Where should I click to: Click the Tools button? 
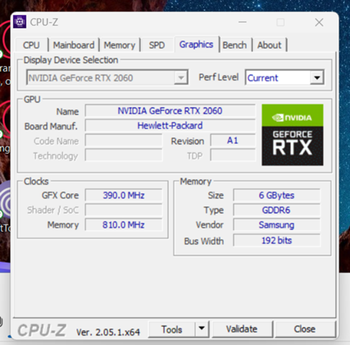click(172, 329)
